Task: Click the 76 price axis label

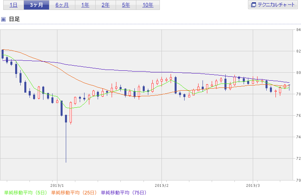Action: point(299,115)
